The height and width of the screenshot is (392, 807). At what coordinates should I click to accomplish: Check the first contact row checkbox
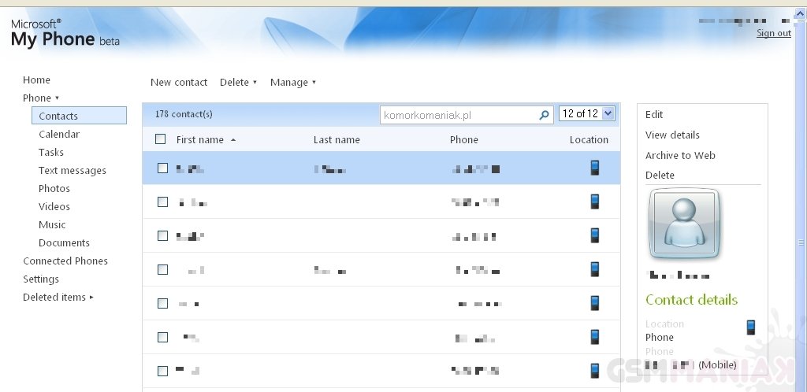[162, 168]
